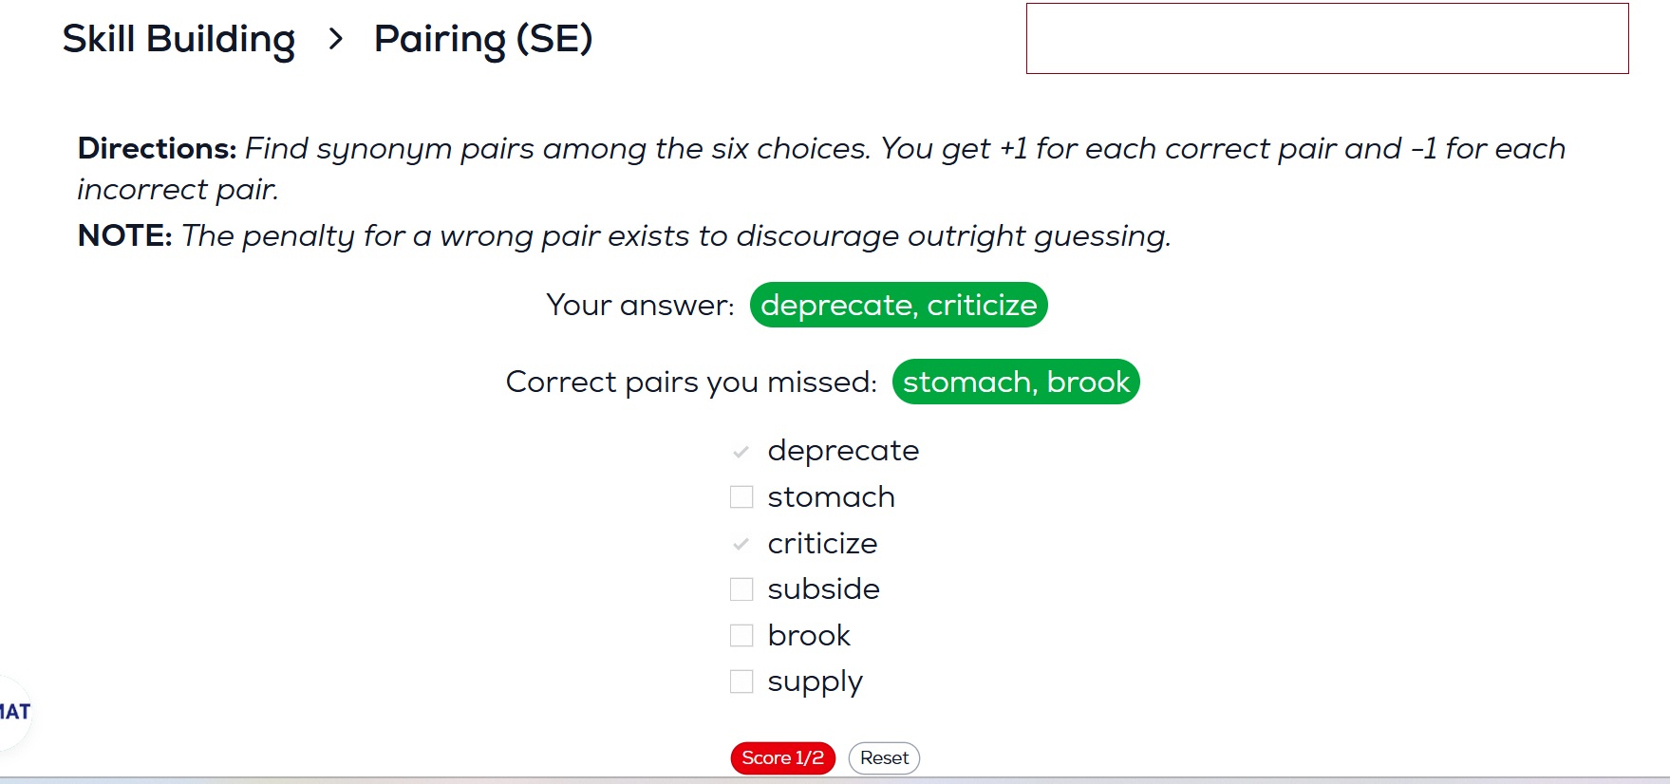1670x784 pixels.
Task: Click inside the empty box at top right
Action: (x=1326, y=38)
